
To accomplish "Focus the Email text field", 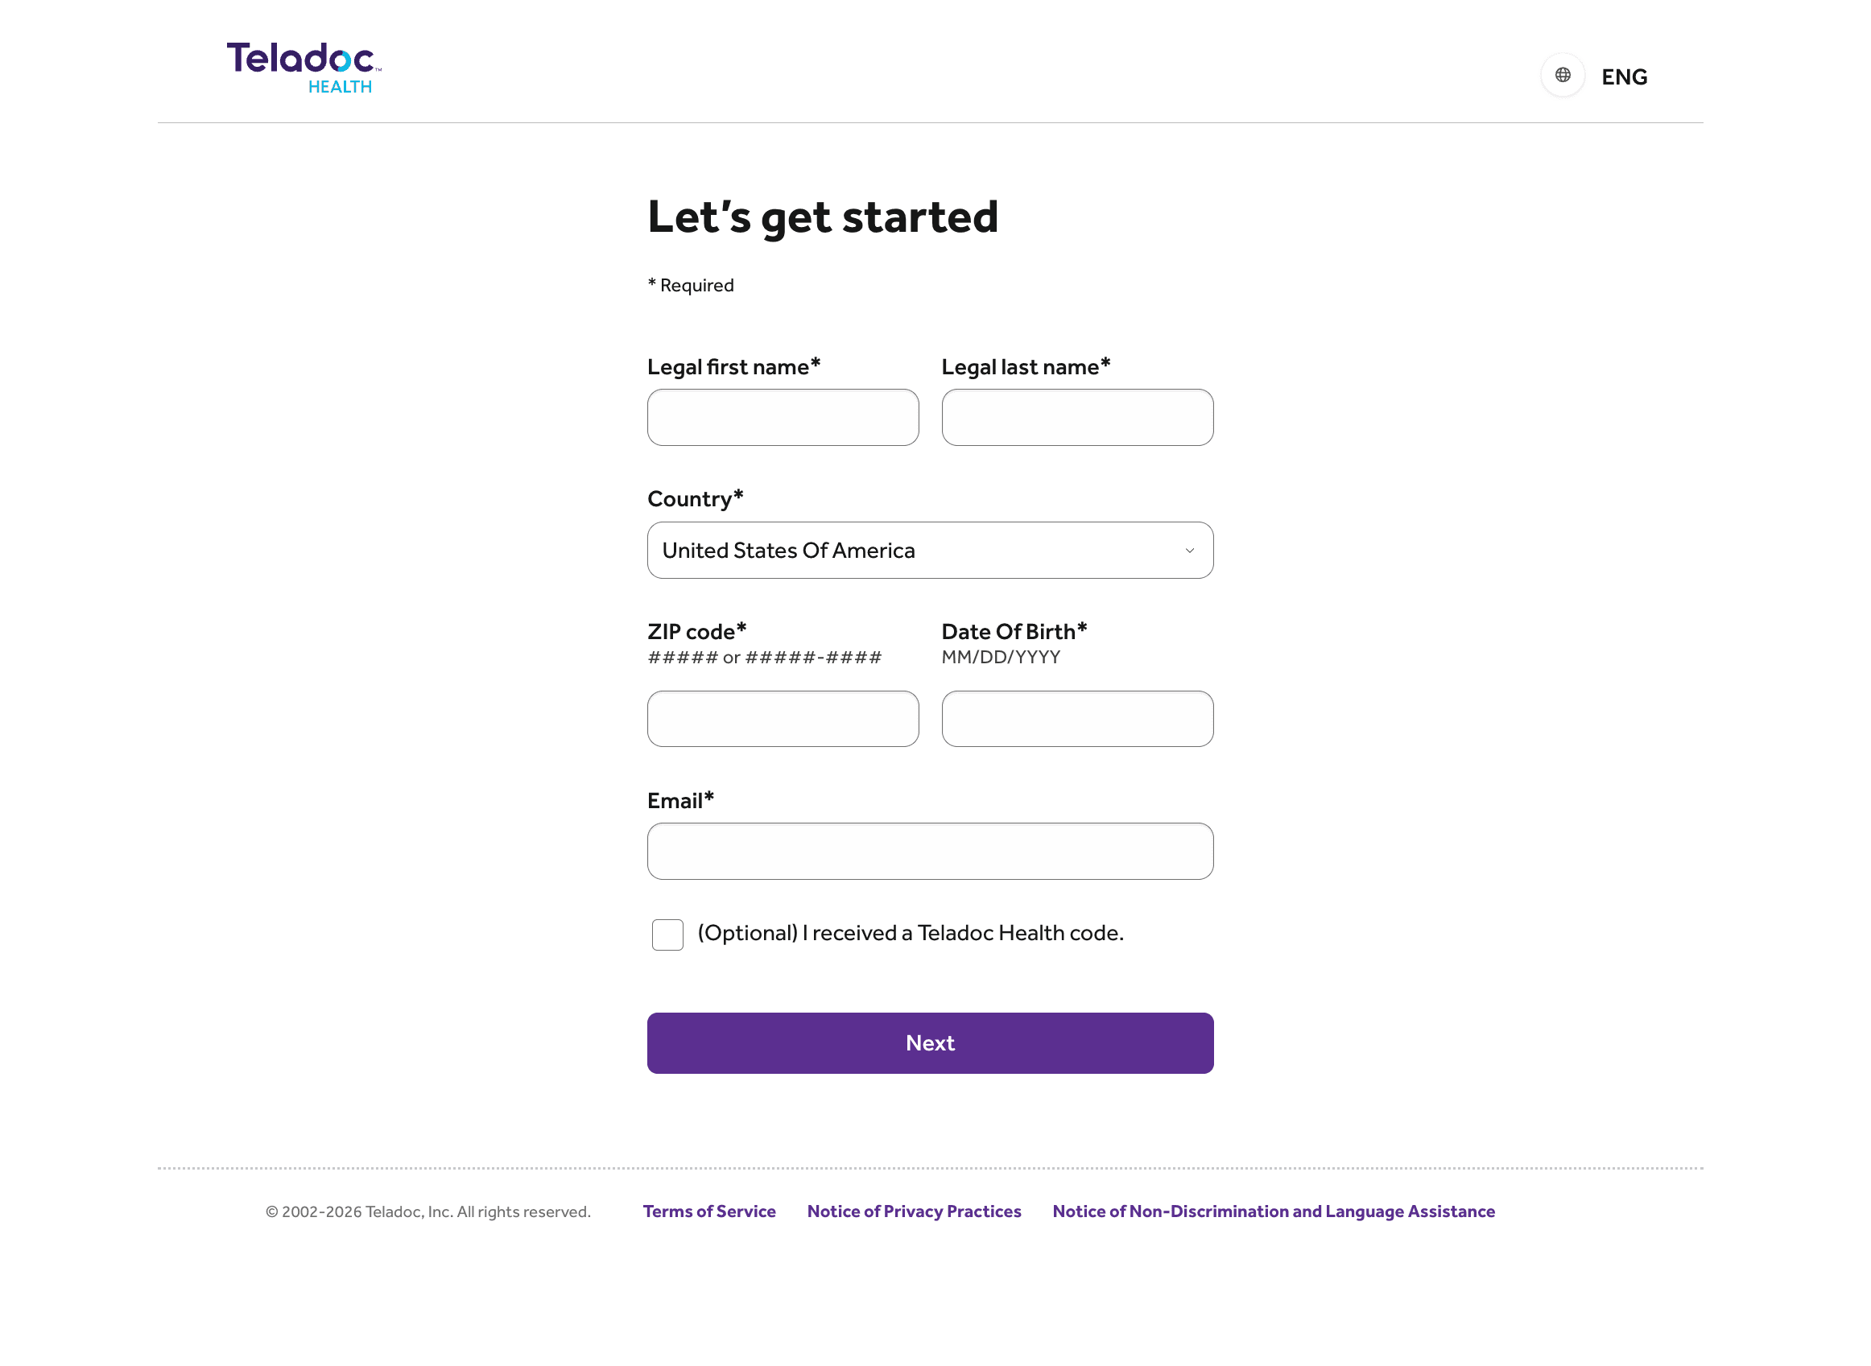I will click(x=929, y=851).
